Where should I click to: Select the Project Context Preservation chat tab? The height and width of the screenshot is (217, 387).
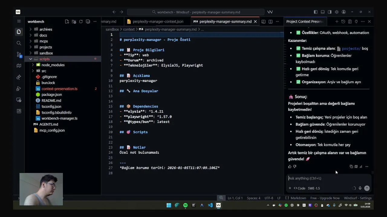point(305,21)
